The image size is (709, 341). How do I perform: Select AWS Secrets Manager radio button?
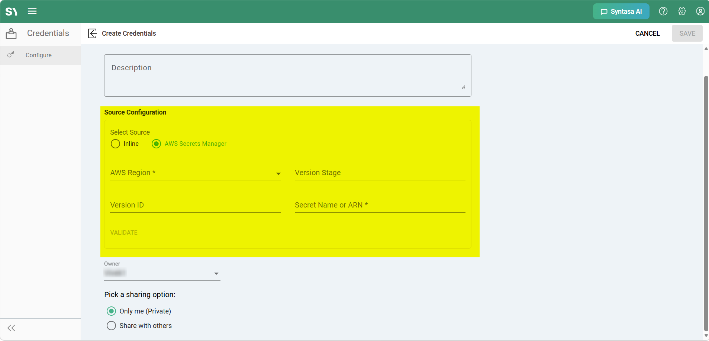(156, 144)
